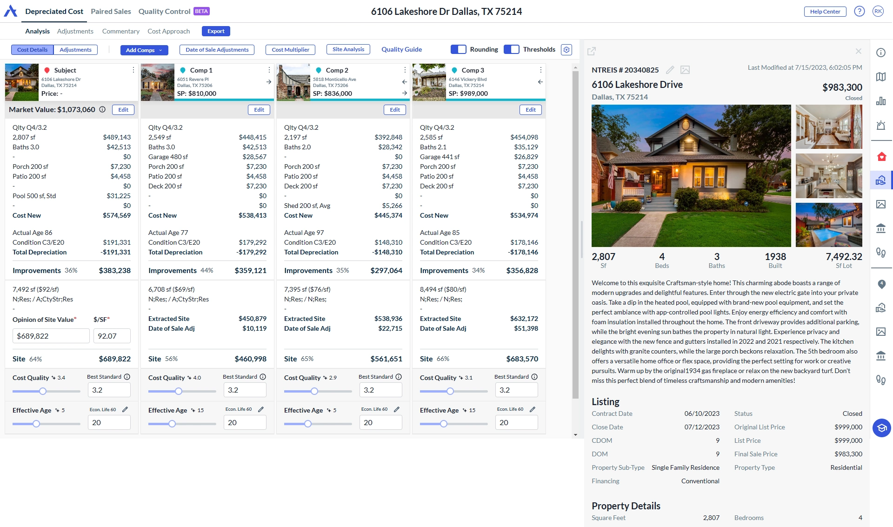Toggle the Thresholds switch

[512, 49]
